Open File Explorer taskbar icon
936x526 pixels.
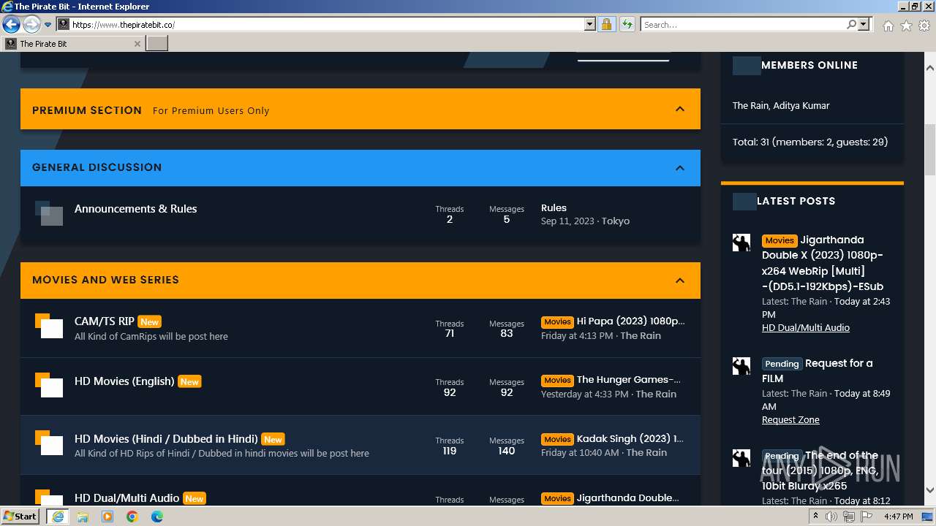(x=83, y=517)
